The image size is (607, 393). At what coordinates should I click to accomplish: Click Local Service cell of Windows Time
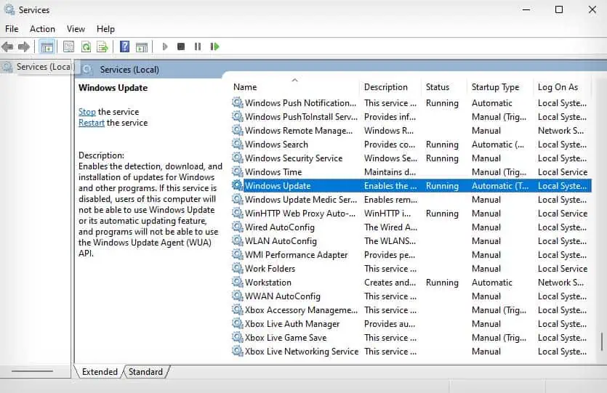click(x=563, y=171)
